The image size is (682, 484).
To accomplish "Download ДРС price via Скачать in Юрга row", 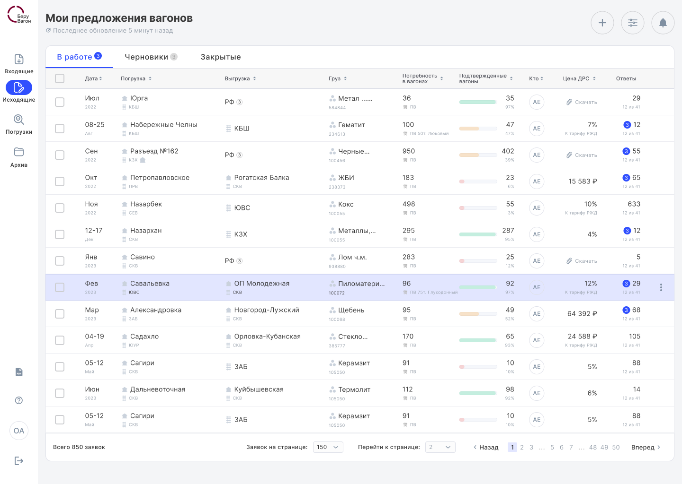I will click(x=582, y=102).
